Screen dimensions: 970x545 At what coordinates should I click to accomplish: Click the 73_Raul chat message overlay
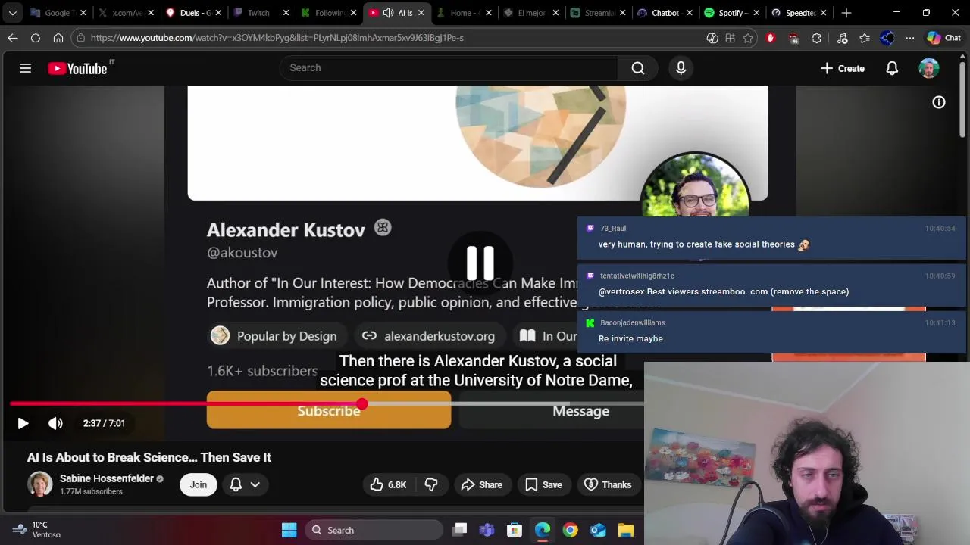pos(771,237)
